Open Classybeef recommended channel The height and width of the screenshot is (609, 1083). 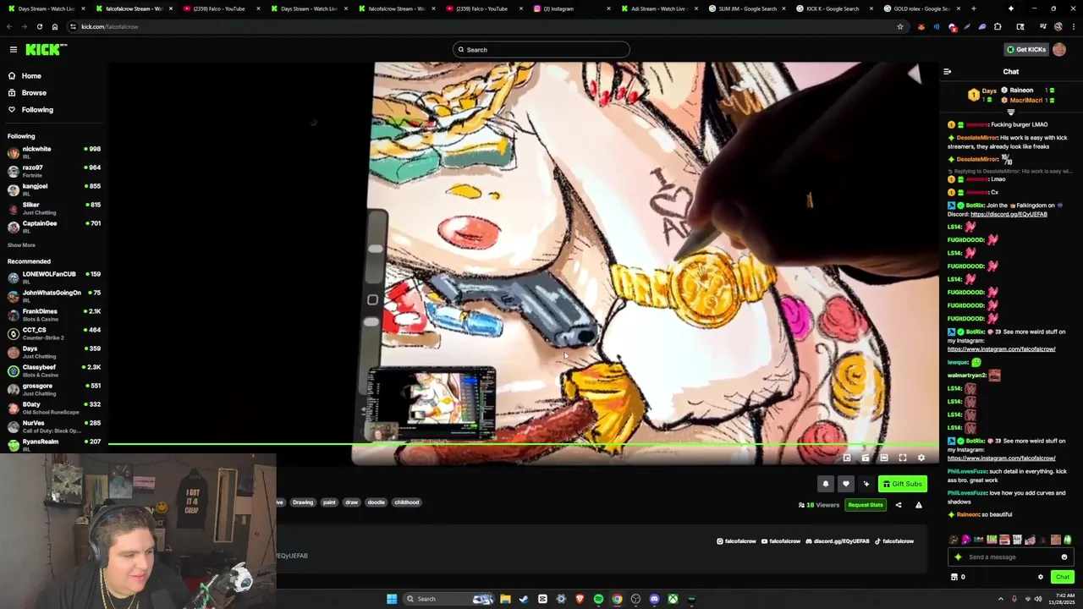(53, 370)
